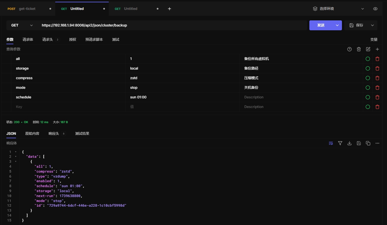This screenshot has height=225, width=387.
Task: Download the response body
Action: click(x=349, y=143)
